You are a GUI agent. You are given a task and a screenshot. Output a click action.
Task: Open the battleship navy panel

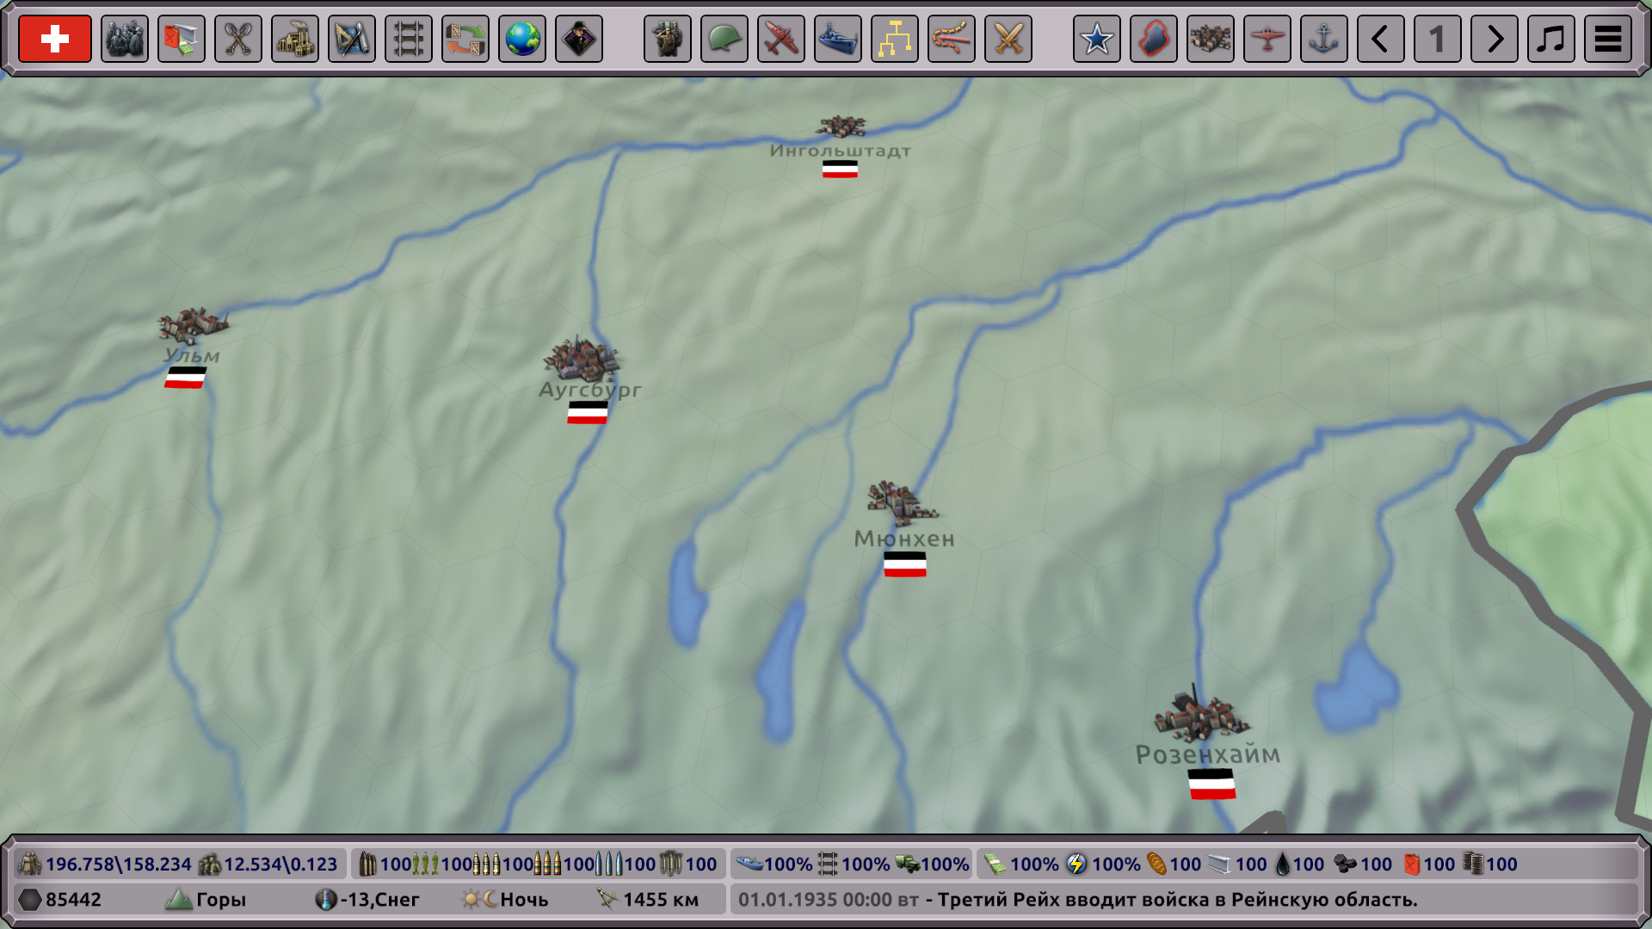(838, 39)
